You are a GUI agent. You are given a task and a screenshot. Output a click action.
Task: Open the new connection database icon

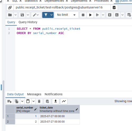click(x=114, y=8)
